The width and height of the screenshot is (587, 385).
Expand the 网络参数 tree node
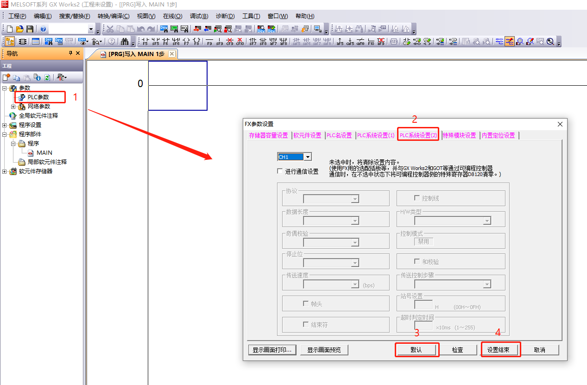(13, 107)
